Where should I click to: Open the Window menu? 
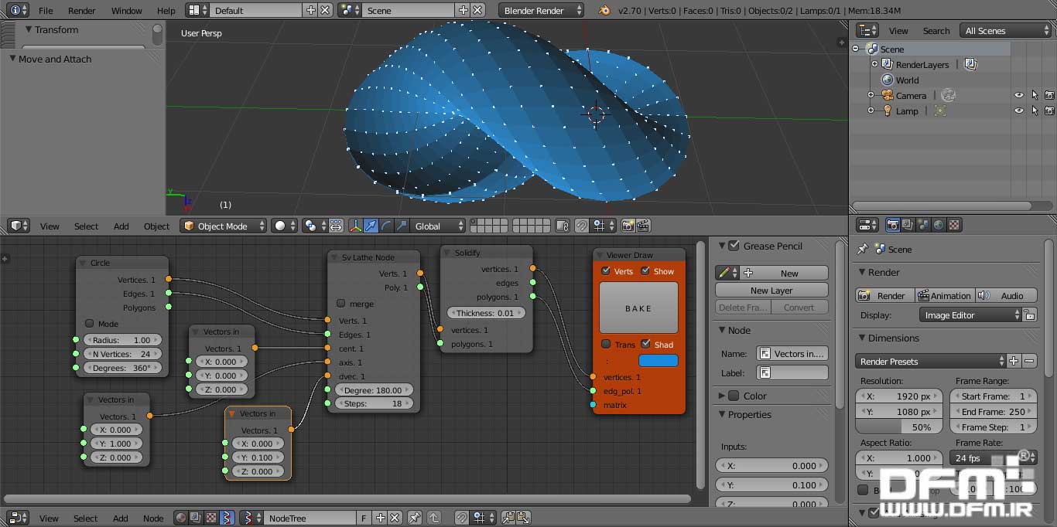pos(126,10)
